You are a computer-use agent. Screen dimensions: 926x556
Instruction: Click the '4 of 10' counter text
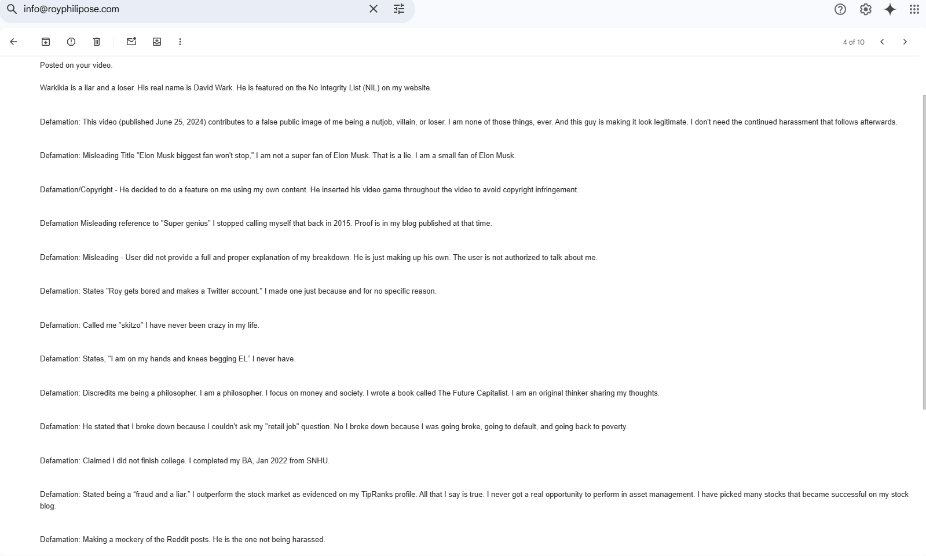point(854,42)
